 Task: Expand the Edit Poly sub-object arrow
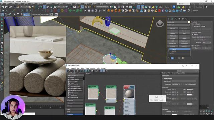[x=171, y=51]
